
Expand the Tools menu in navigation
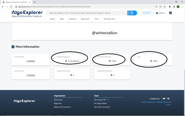(97, 19)
